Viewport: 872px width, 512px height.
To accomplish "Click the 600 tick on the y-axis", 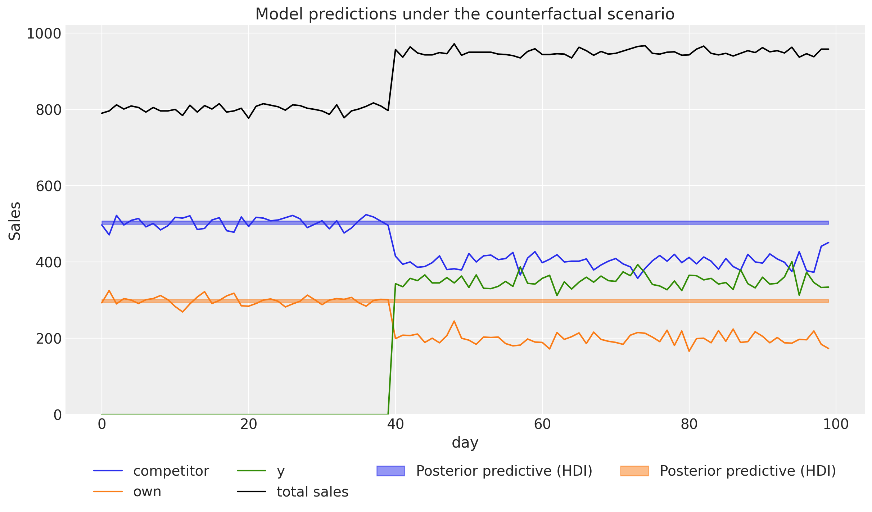I will 49,186.
